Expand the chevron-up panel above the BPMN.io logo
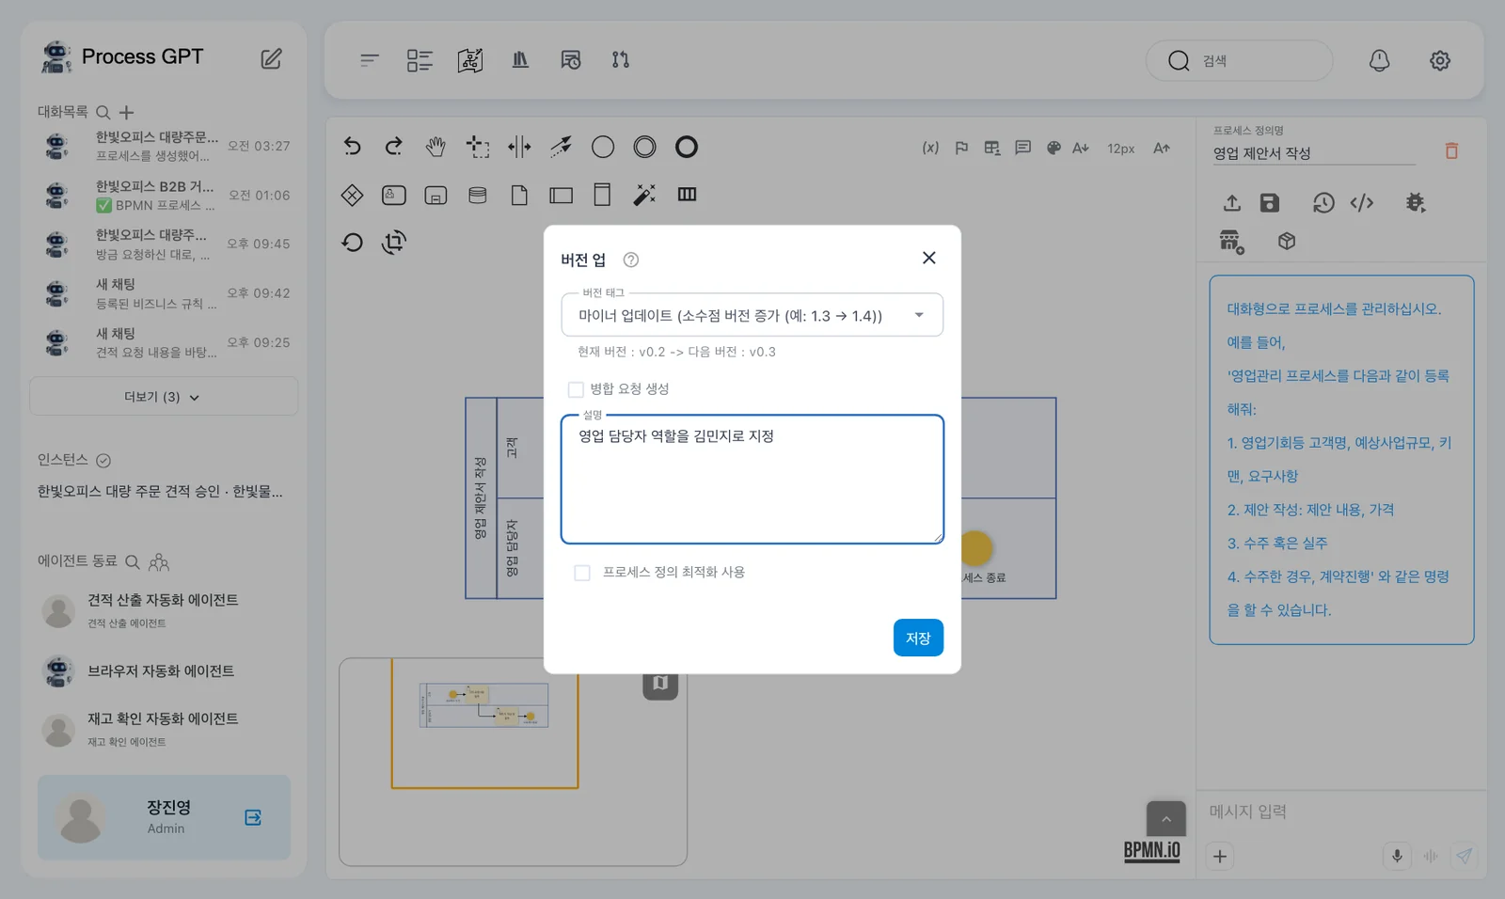 point(1166,819)
